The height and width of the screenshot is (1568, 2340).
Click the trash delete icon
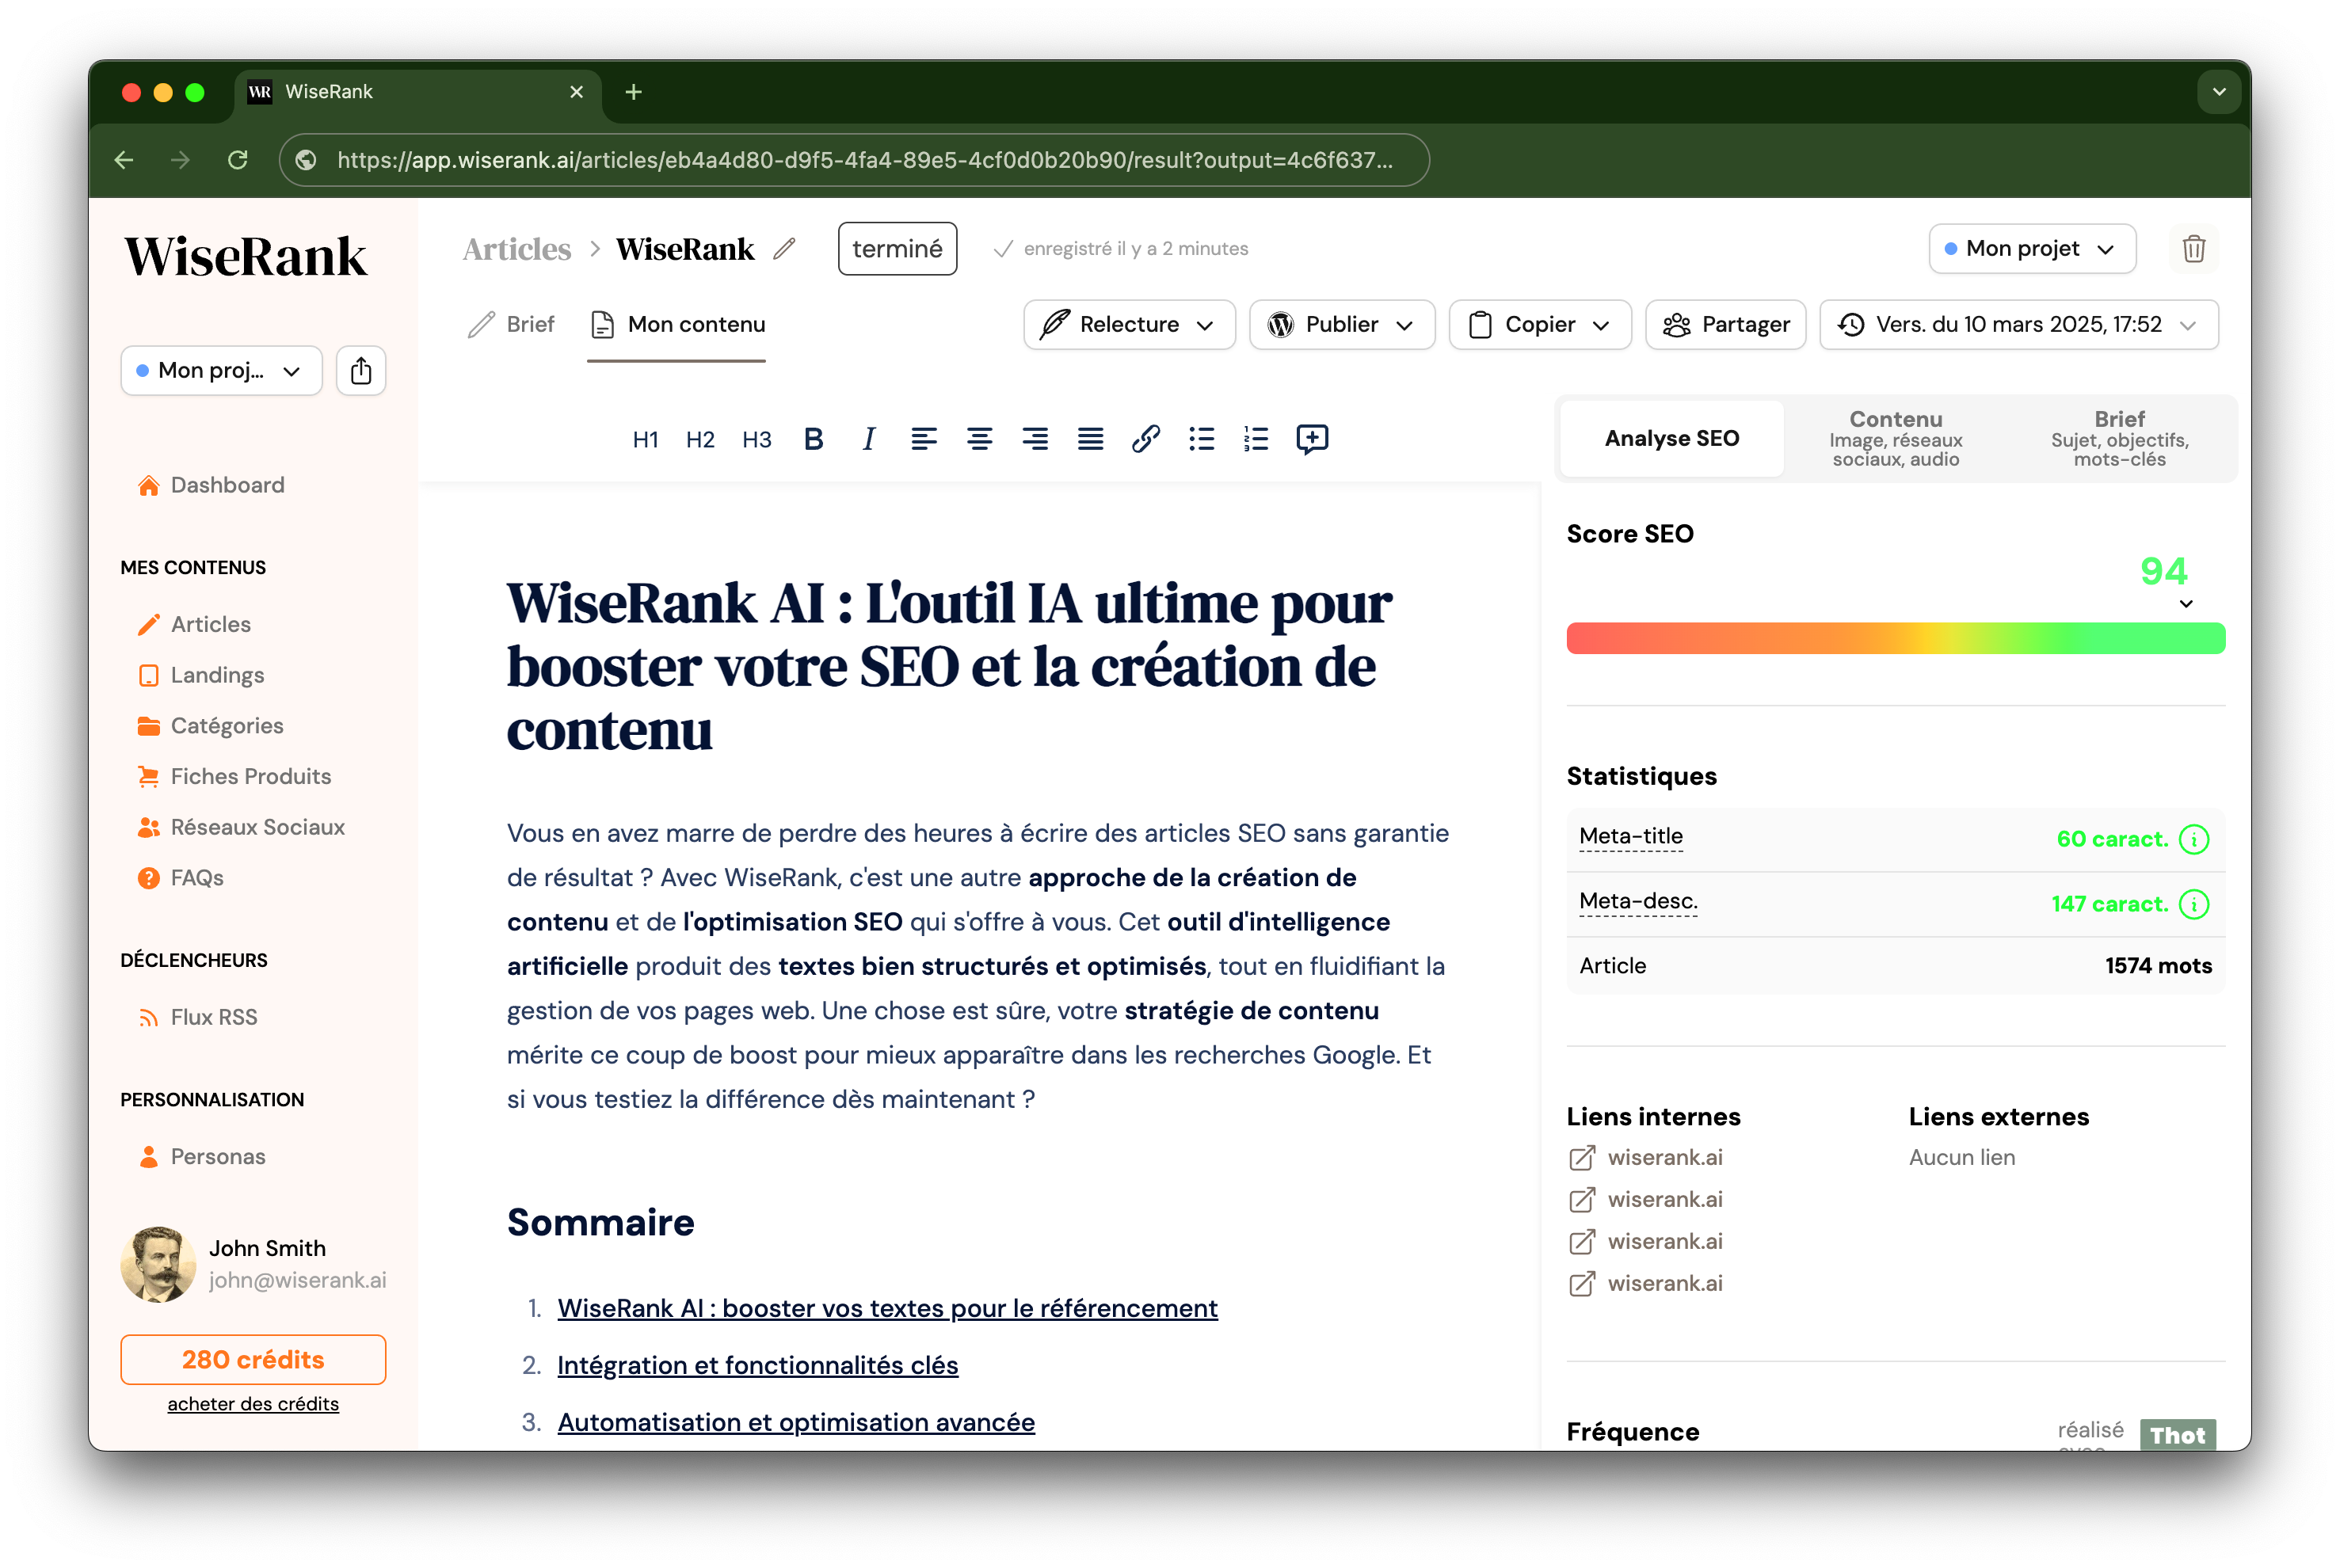(2193, 248)
